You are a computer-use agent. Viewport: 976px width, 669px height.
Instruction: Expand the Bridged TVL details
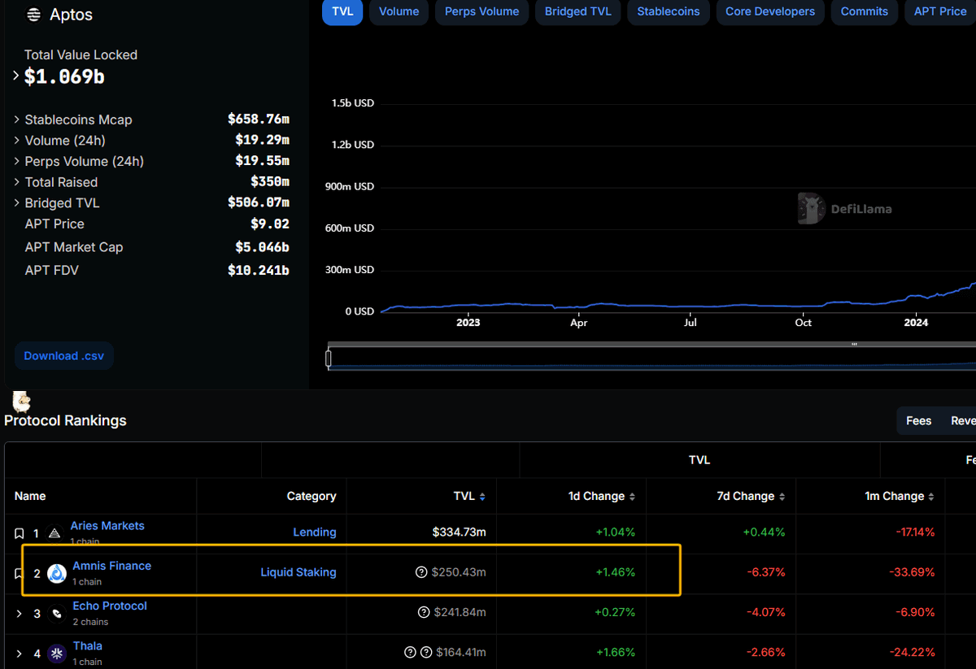tap(17, 203)
